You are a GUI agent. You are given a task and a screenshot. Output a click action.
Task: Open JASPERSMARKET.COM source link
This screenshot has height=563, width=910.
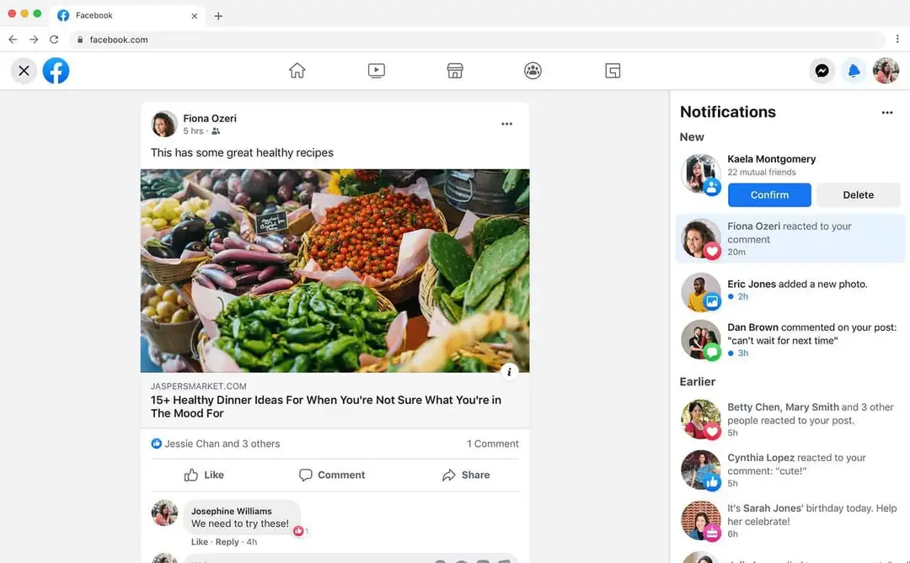pos(199,386)
